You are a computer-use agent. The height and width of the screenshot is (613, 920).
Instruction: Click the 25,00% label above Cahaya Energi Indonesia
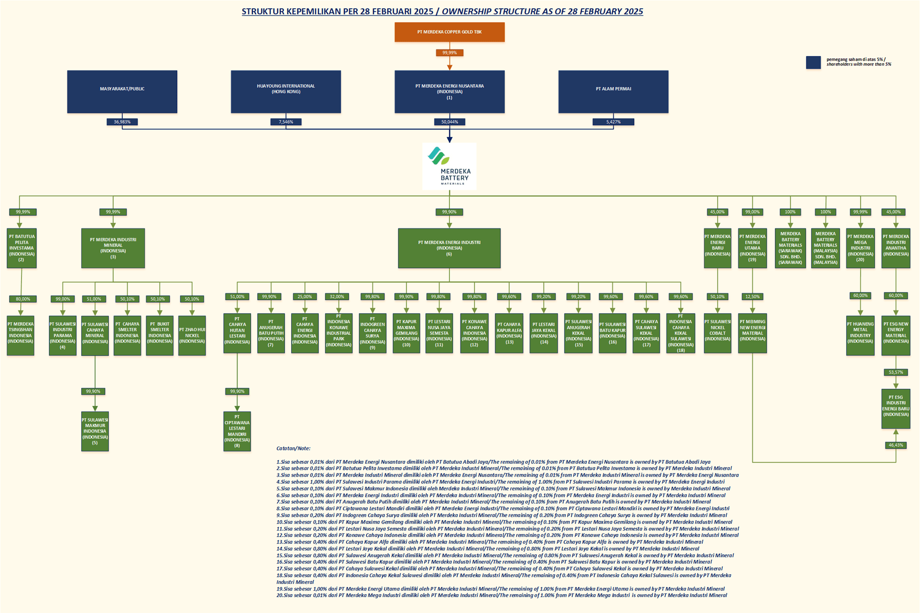pyautogui.click(x=305, y=296)
